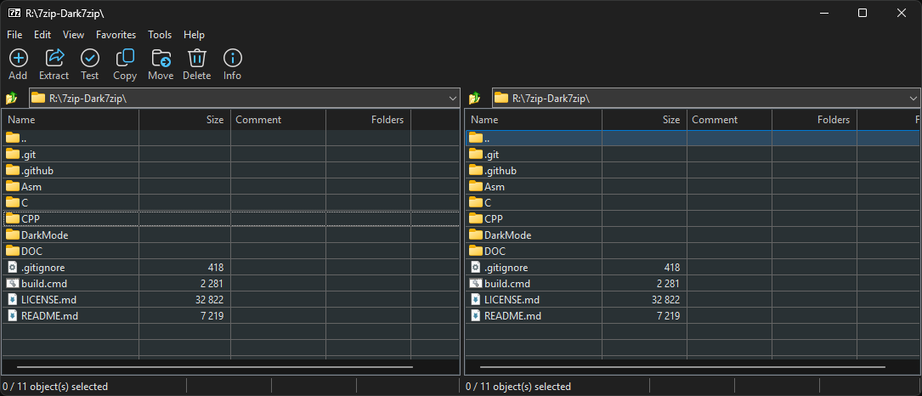The height and width of the screenshot is (396, 922).
Task: Sort right panel by Comment column header
Action: pyautogui.click(x=729, y=120)
